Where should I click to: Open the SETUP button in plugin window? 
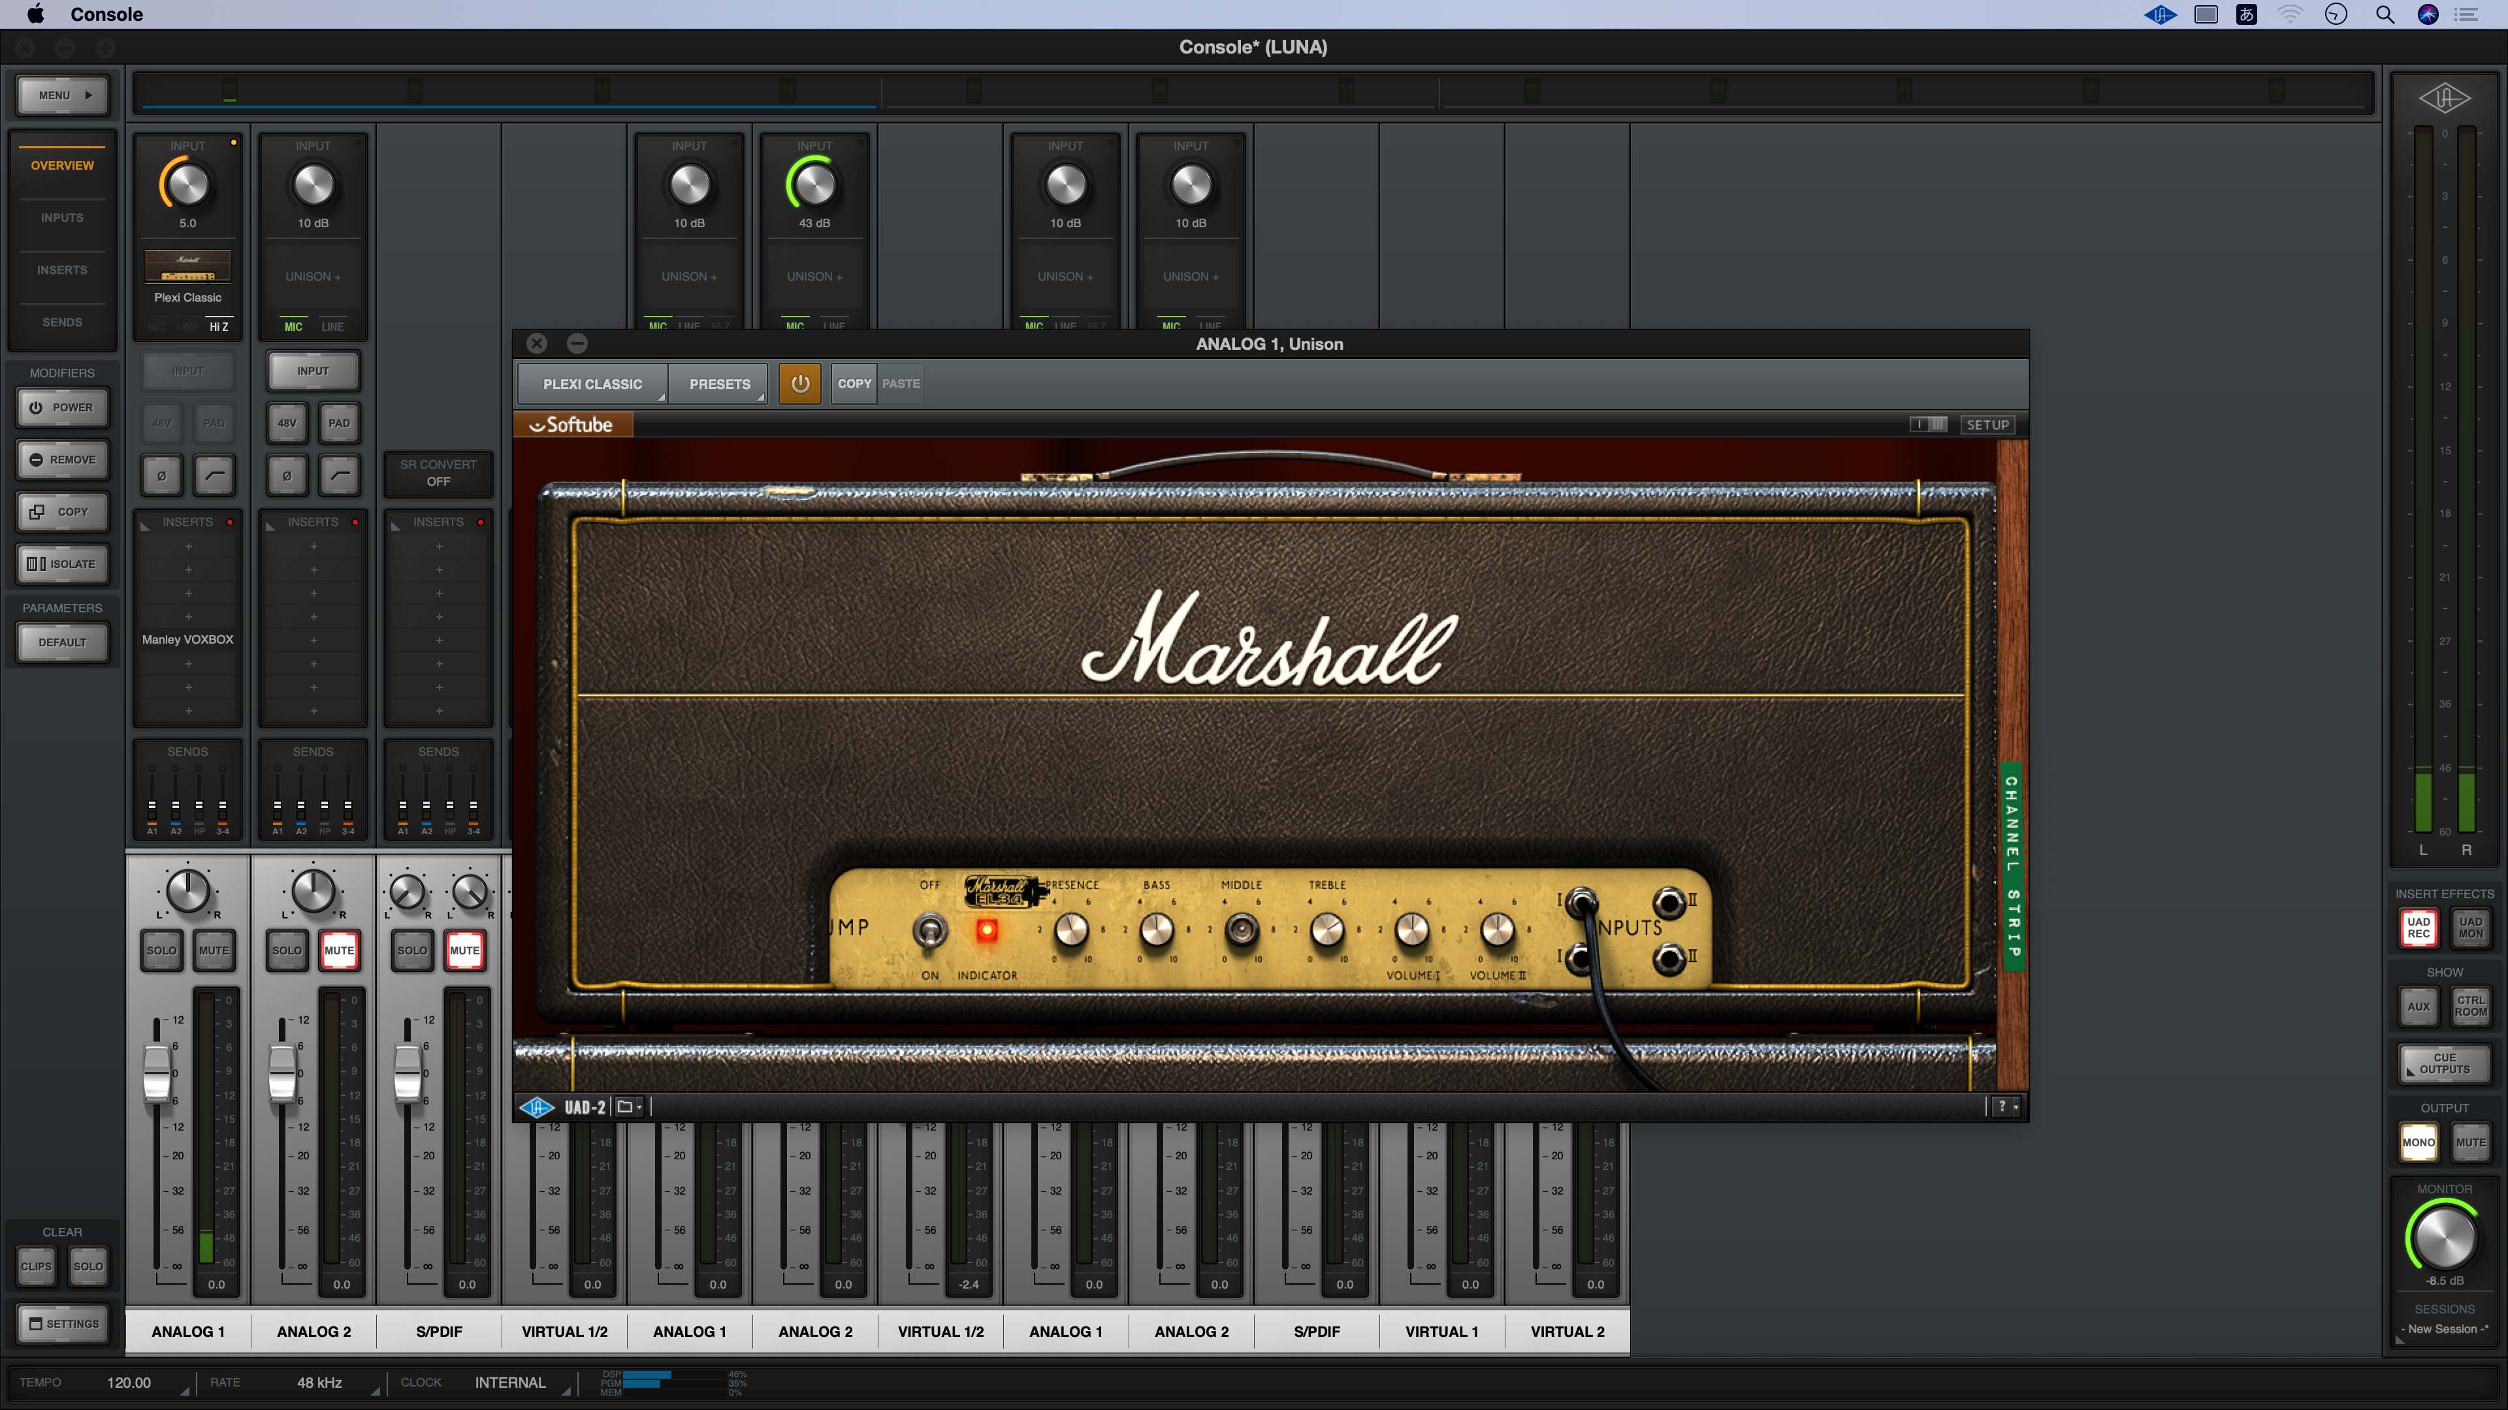pyautogui.click(x=1987, y=424)
